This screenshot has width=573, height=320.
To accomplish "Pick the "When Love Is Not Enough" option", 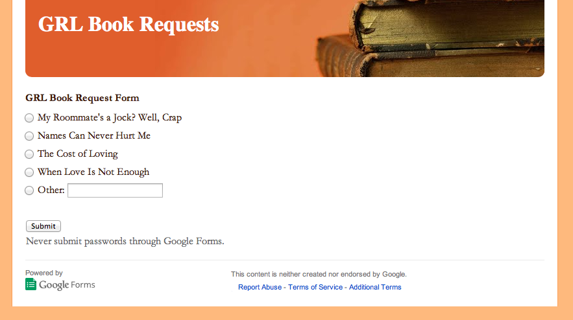I will (29, 172).
